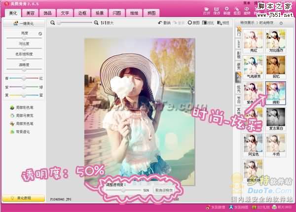Click the zoom out magnifier icon

click(x=53, y=23)
